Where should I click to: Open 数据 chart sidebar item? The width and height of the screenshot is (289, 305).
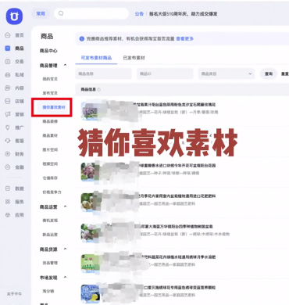15,188
